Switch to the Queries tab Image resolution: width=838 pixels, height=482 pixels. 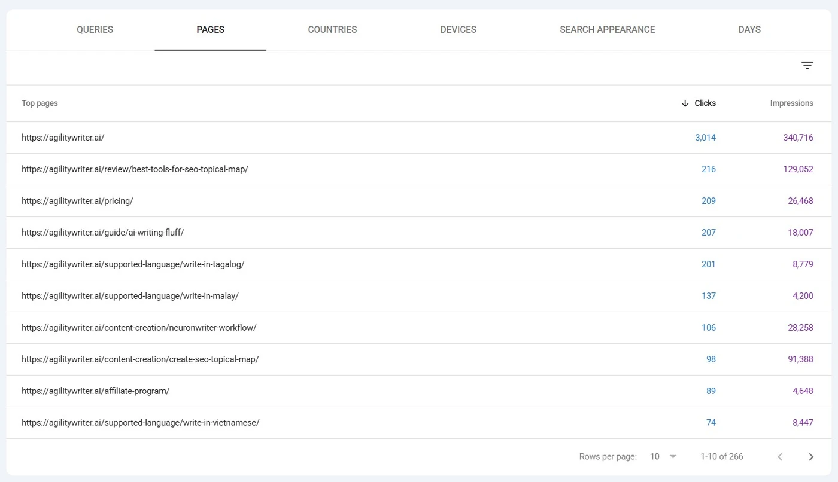95,30
